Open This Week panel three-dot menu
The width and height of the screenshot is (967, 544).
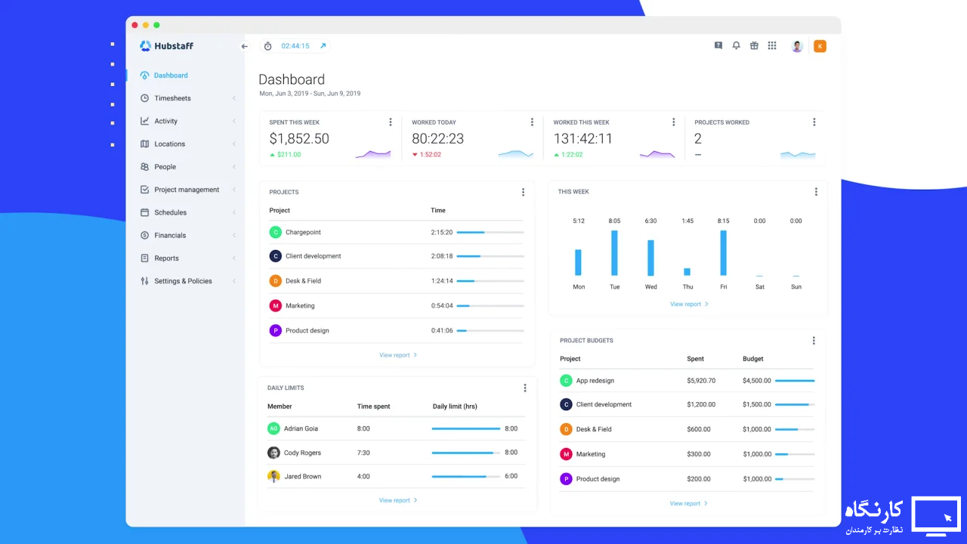(816, 192)
